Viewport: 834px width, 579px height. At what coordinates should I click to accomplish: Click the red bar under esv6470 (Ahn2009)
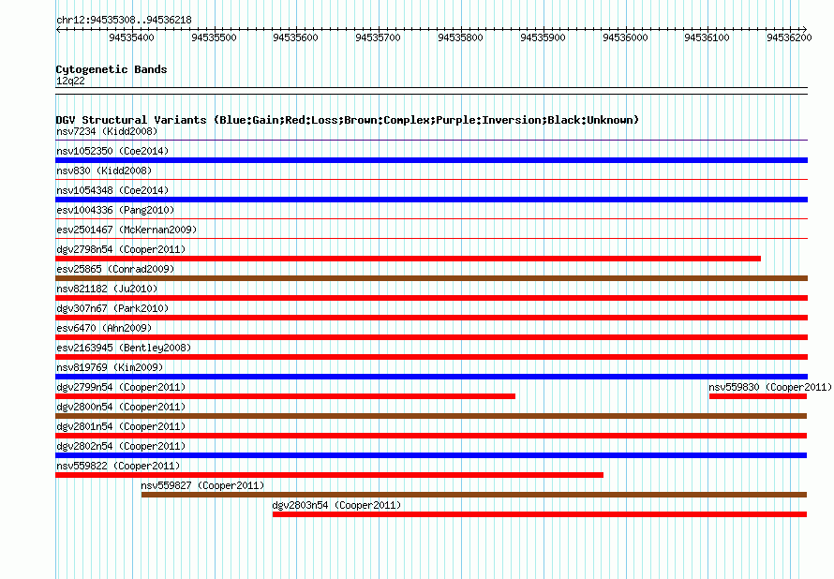tap(431, 337)
